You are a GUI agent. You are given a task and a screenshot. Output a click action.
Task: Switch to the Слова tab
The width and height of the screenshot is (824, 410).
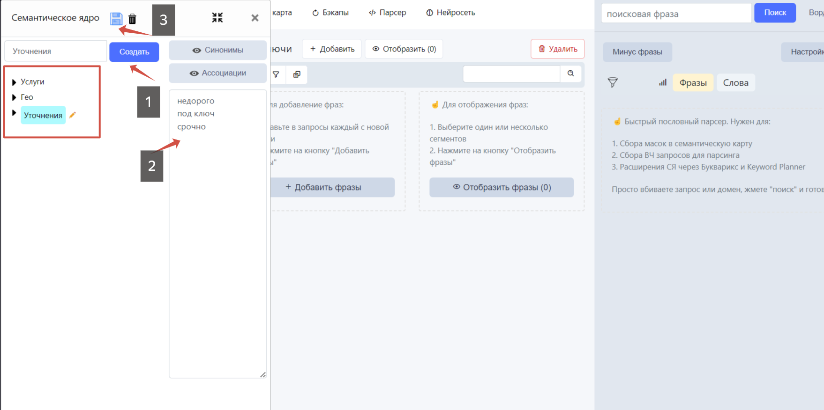(736, 83)
